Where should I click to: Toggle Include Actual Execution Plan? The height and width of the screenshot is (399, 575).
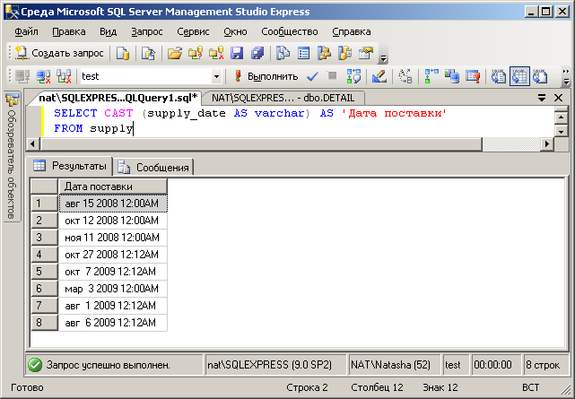pyautogui.click(x=431, y=76)
